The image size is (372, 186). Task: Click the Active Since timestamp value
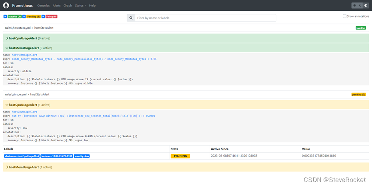point(234,156)
